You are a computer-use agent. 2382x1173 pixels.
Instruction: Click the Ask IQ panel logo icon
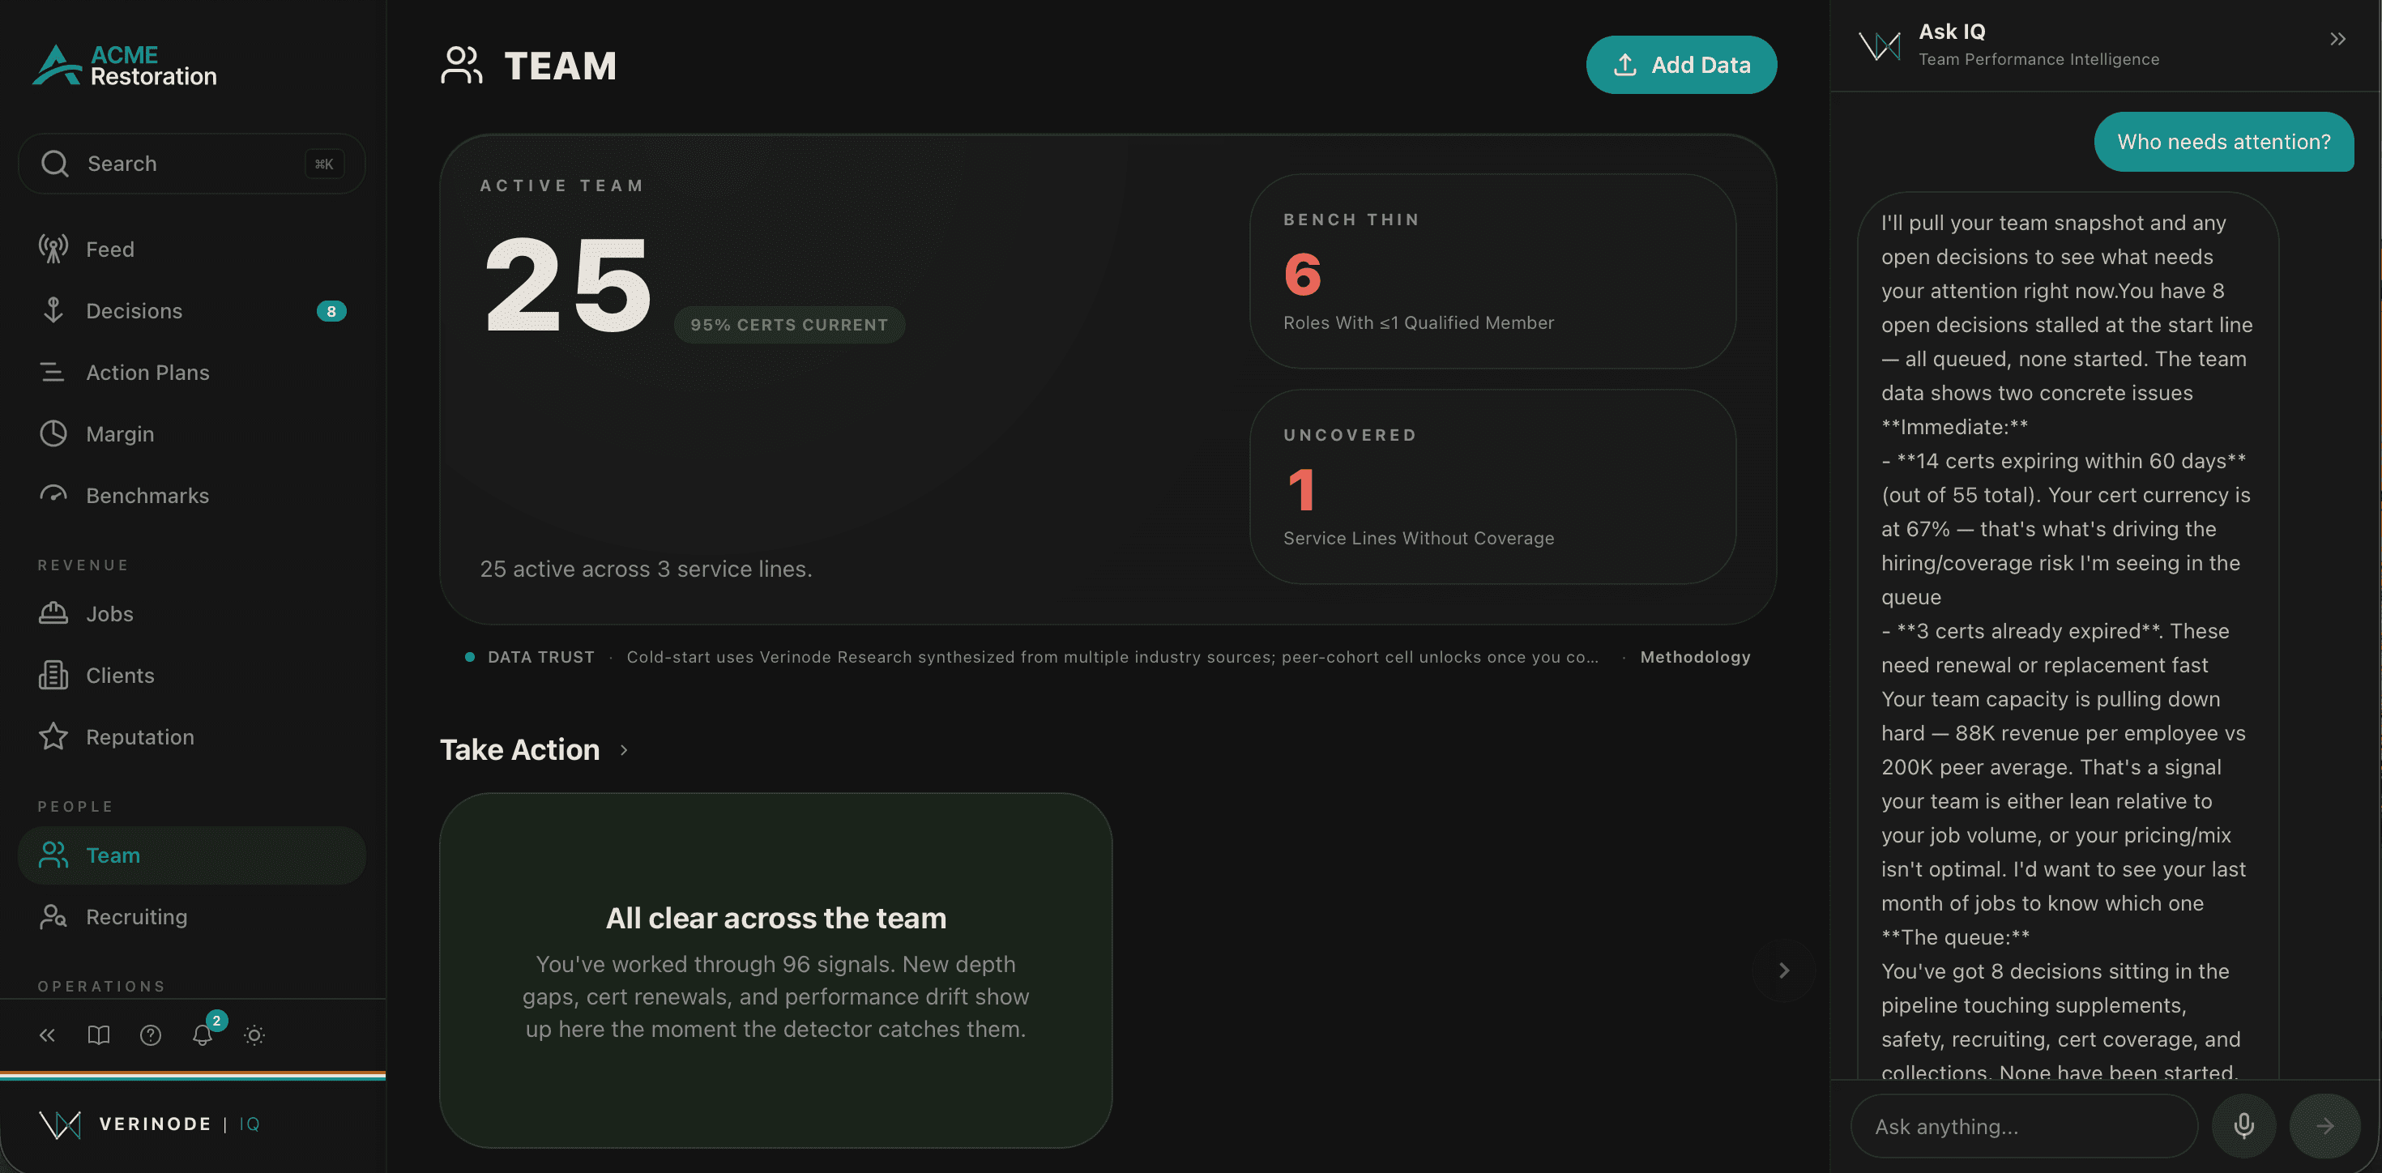[1880, 44]
